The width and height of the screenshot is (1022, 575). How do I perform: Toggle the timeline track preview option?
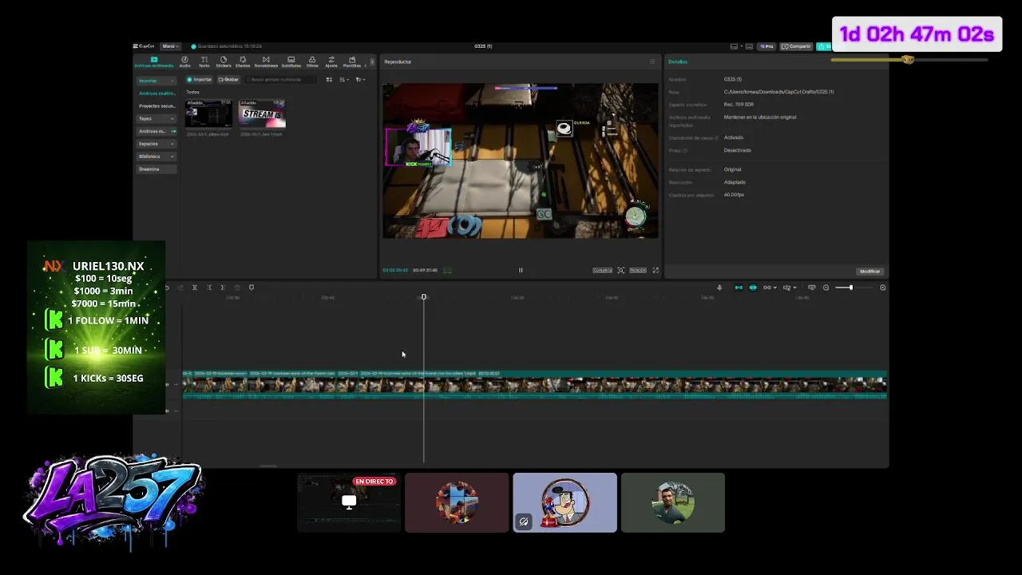point(812,287)
